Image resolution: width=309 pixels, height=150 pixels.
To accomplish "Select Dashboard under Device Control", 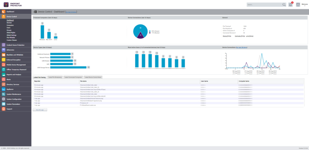I will (x=10, y=20).
